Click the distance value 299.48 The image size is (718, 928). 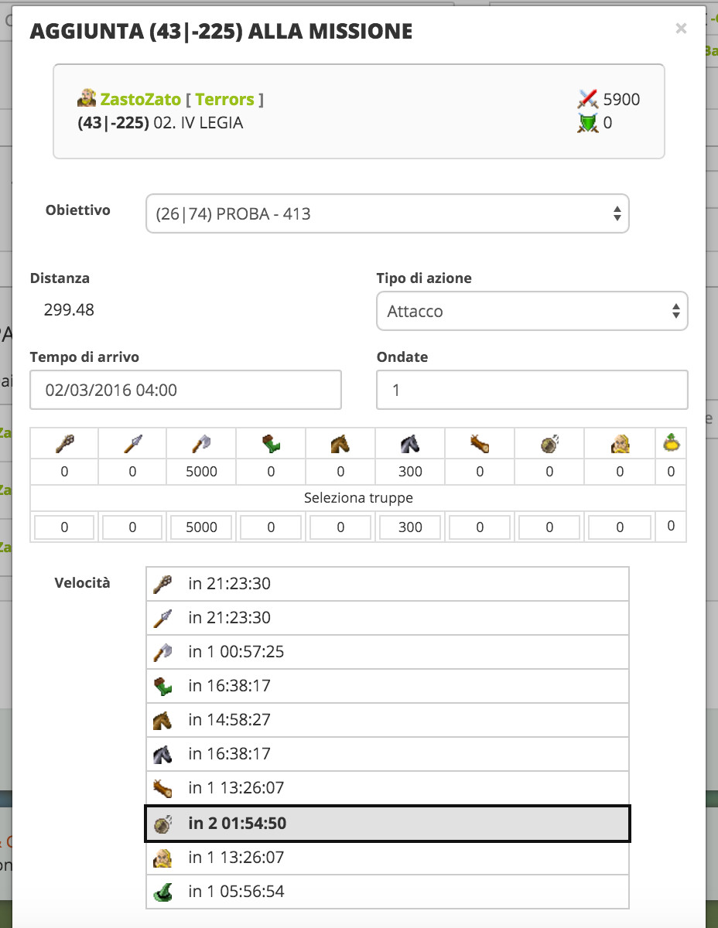pyautogui.click(x=70, y=310)
